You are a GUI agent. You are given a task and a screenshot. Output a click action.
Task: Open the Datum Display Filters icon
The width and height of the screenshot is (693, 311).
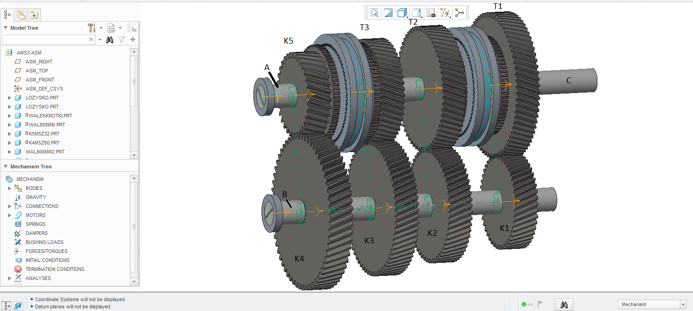(445, 13)
